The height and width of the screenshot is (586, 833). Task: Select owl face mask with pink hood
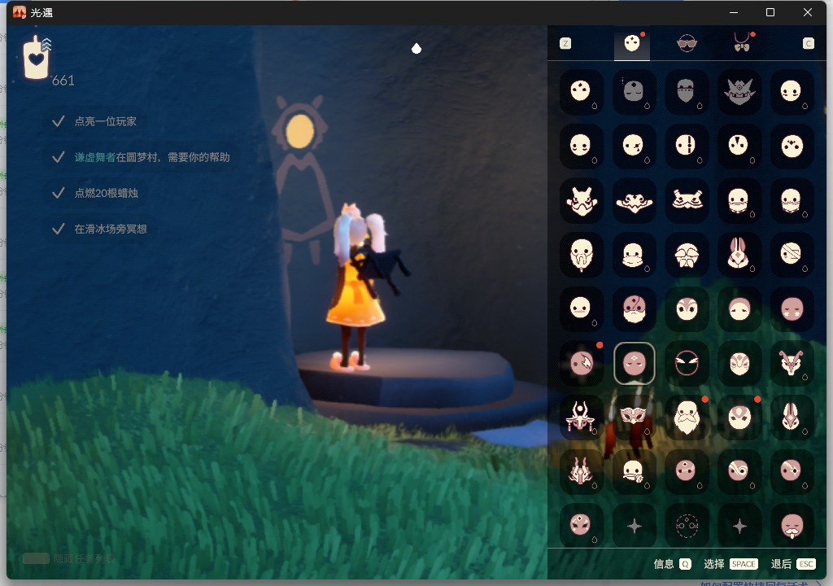(687, 309)
